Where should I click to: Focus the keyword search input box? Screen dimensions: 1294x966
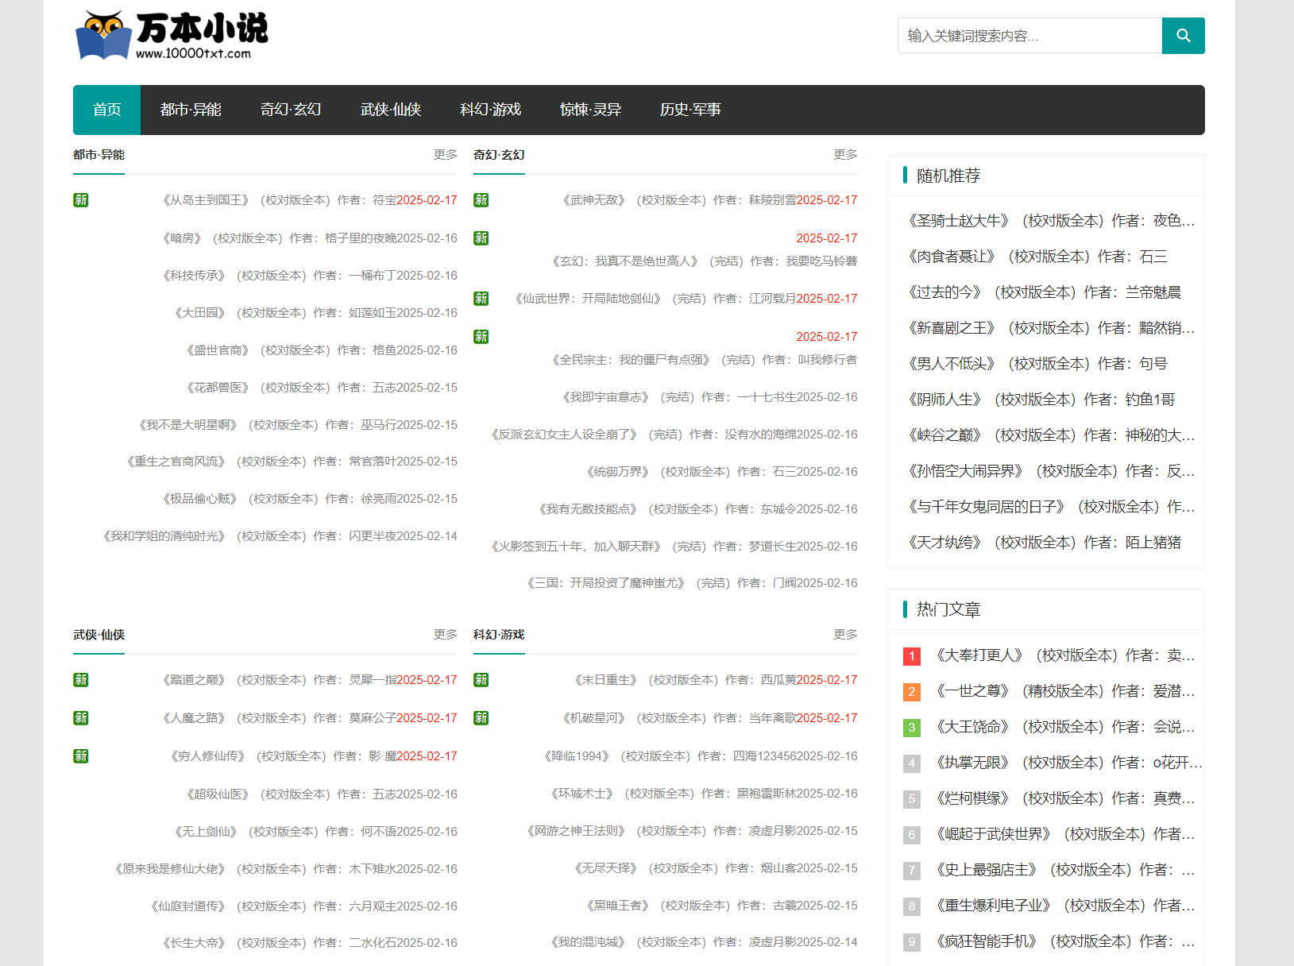click(1029, 36)
